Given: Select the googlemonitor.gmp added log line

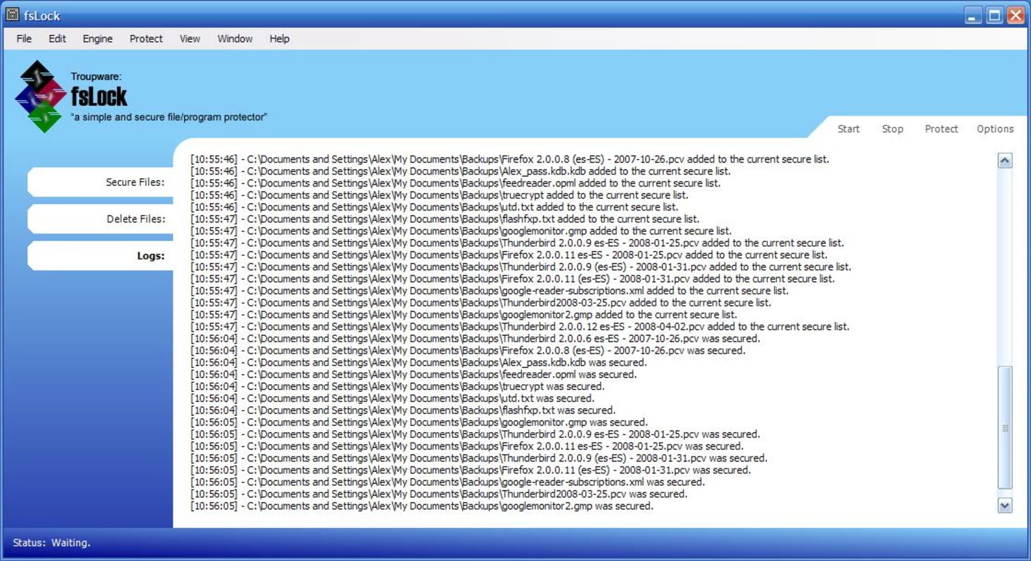Looking at the screenshot, I should coord(461,231).
